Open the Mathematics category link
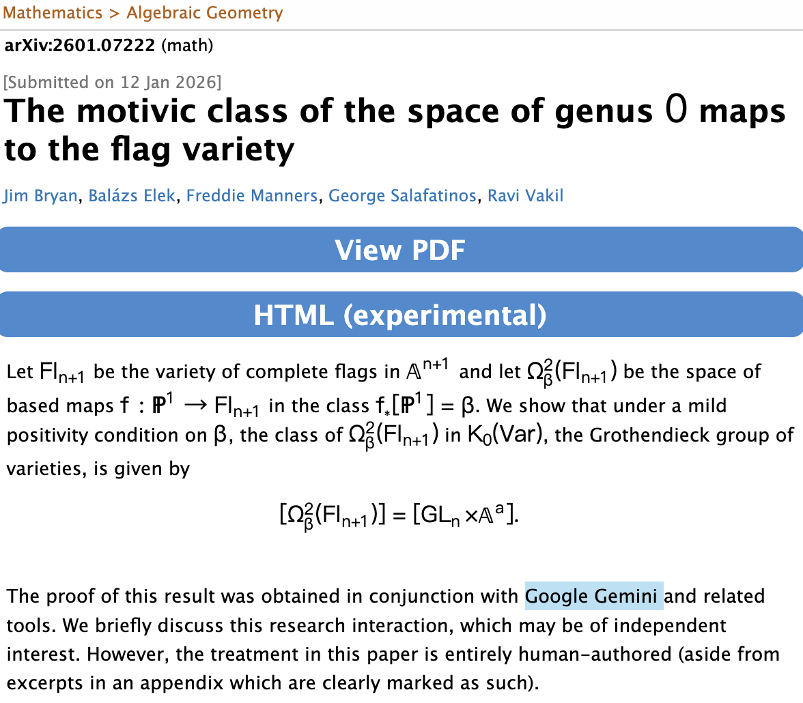This screenshot has width=803, height=703. pyautogui.click(x=53, y=12)
